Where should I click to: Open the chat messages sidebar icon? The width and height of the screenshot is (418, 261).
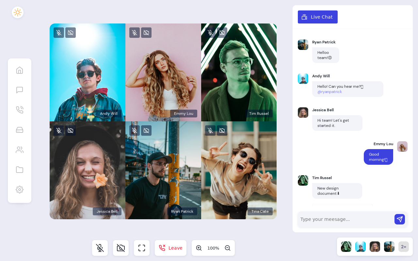tap(20, 90)
